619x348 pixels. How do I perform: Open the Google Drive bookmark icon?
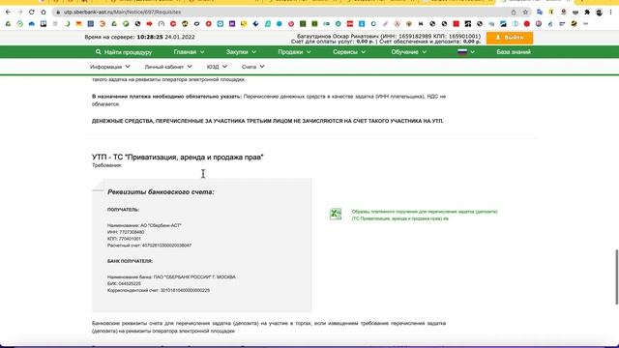point(8,24)
